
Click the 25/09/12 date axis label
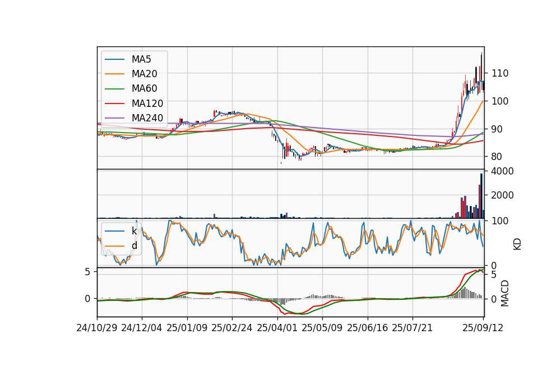click(483, 328)
